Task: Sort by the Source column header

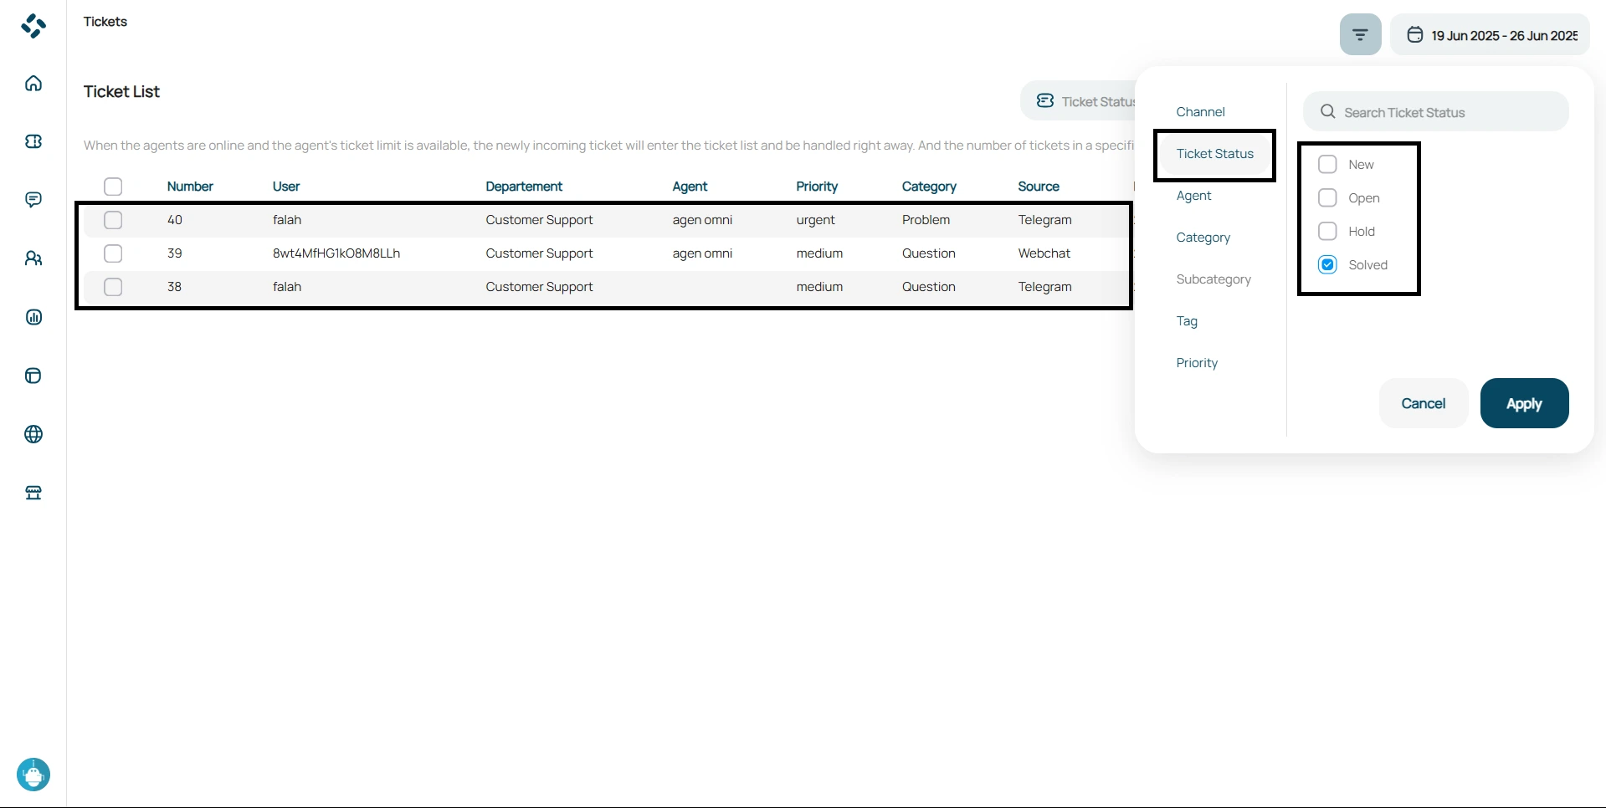Action: pos(1039,187)
